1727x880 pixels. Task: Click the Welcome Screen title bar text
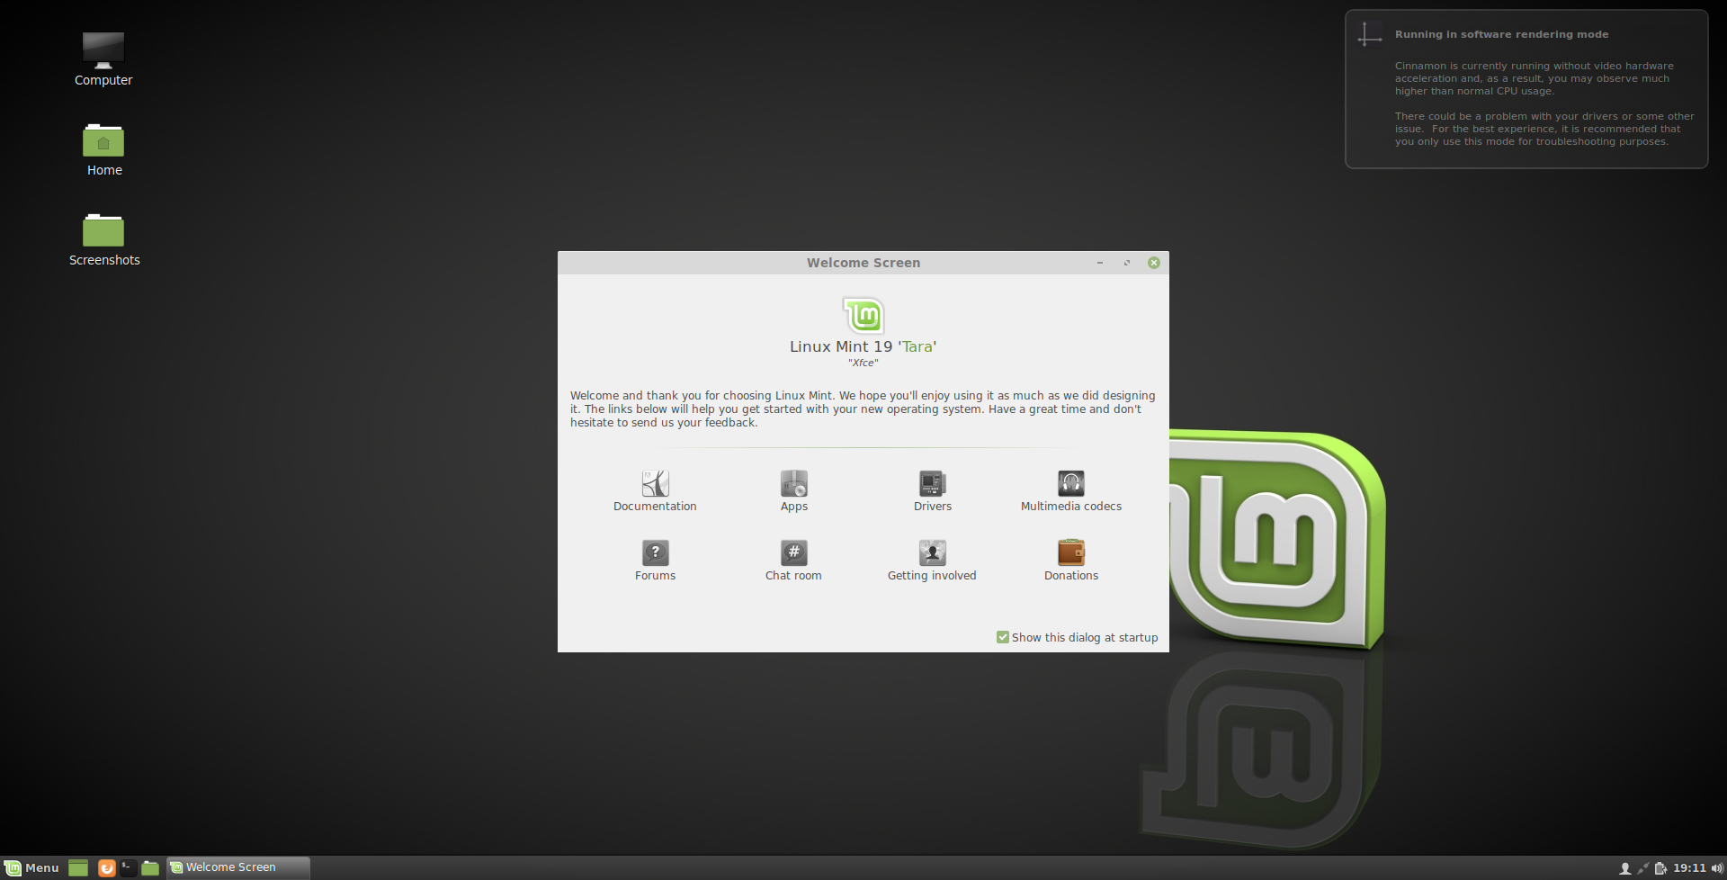[863, 263]
